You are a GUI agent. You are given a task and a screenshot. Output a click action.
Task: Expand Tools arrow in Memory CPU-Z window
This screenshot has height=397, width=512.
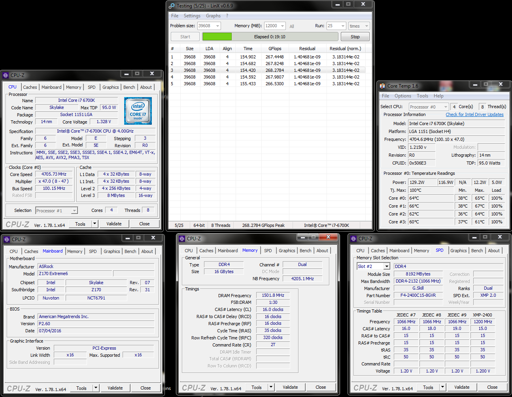pos(271,388)
